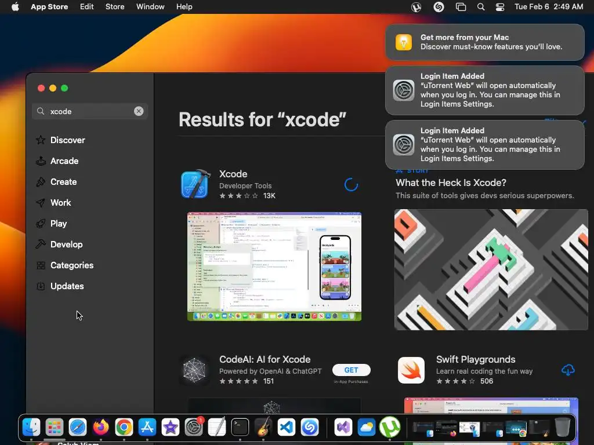The height and width of the screenshot is (445, 594).
Task: Open the Weather app from Dock
Action: 367,427
